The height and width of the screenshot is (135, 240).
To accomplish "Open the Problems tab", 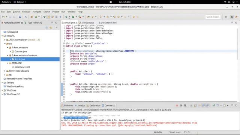I will [x=67, y=105].
